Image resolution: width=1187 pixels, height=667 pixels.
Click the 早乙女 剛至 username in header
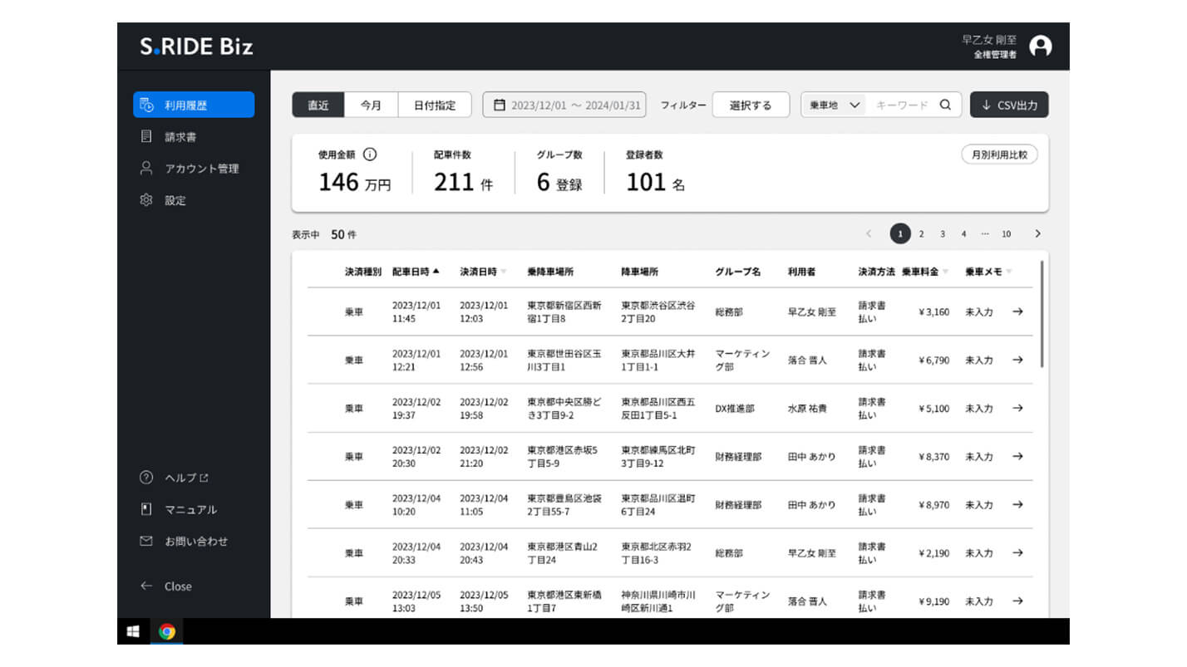pyautogui.click(x=989, y=39)
